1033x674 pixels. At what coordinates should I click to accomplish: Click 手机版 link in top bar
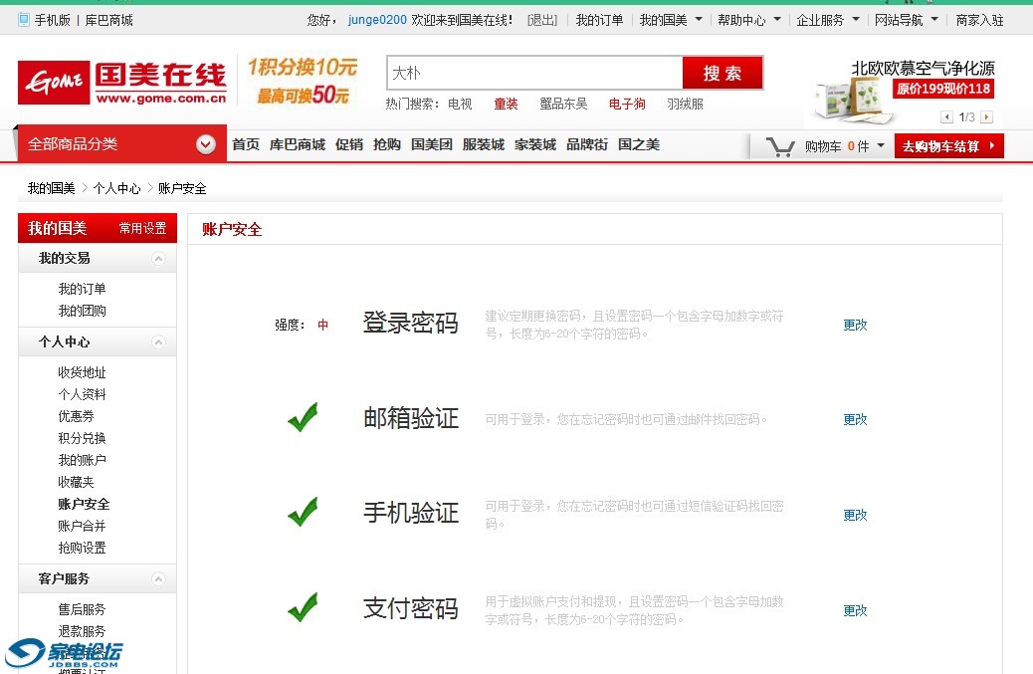coord(52,21)
